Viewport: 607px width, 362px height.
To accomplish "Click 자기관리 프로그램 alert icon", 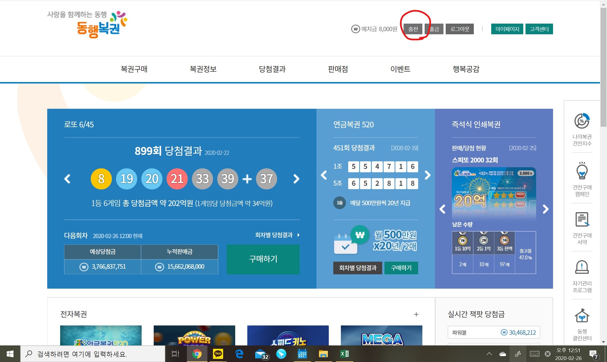I will pyautogui.click(x=582, y=267).
